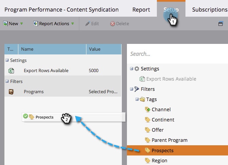Open the Report Actions dropdown
Viewport: 228px width, 165px height.
coord(53,24)
